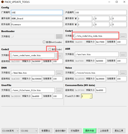Click the 打包固件 button

[x=75, y=131]
